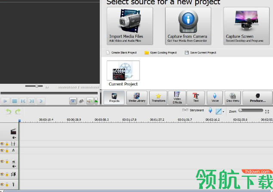Choose Capture Screen to record the desktop
273x192 pixels.
246,26
